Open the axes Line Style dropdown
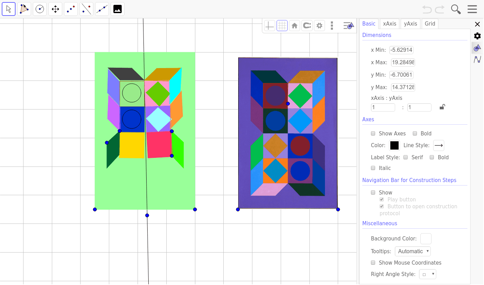The image size is (484, 285). tap(439, 145)
